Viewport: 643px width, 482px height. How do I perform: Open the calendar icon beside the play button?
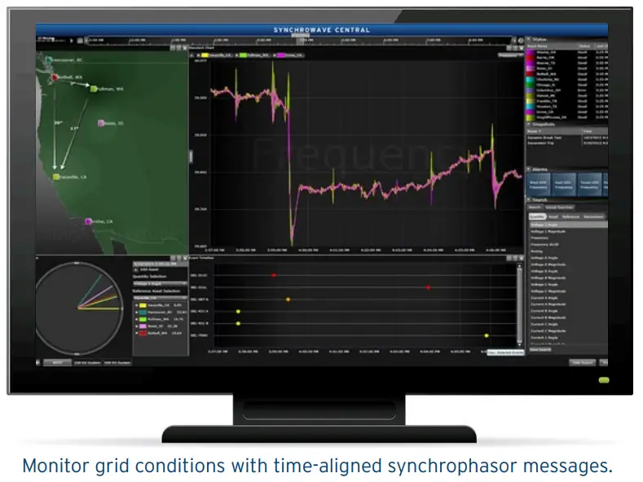point(81,41)
